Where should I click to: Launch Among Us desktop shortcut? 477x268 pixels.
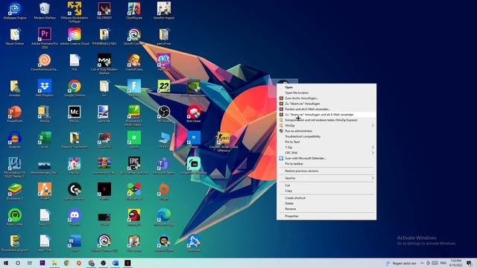(x=134, y=217)
